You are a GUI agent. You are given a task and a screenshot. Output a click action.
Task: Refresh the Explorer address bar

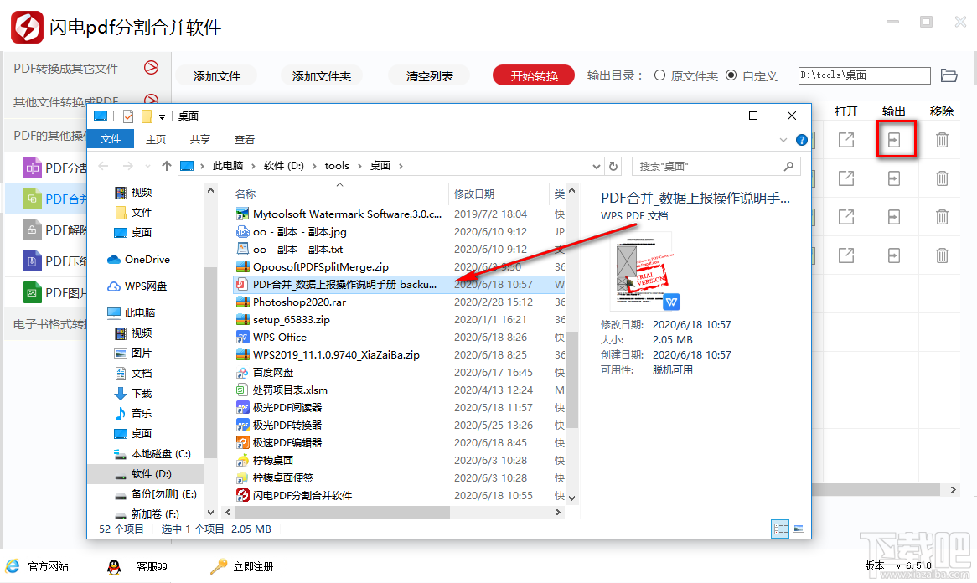[613, 167]
